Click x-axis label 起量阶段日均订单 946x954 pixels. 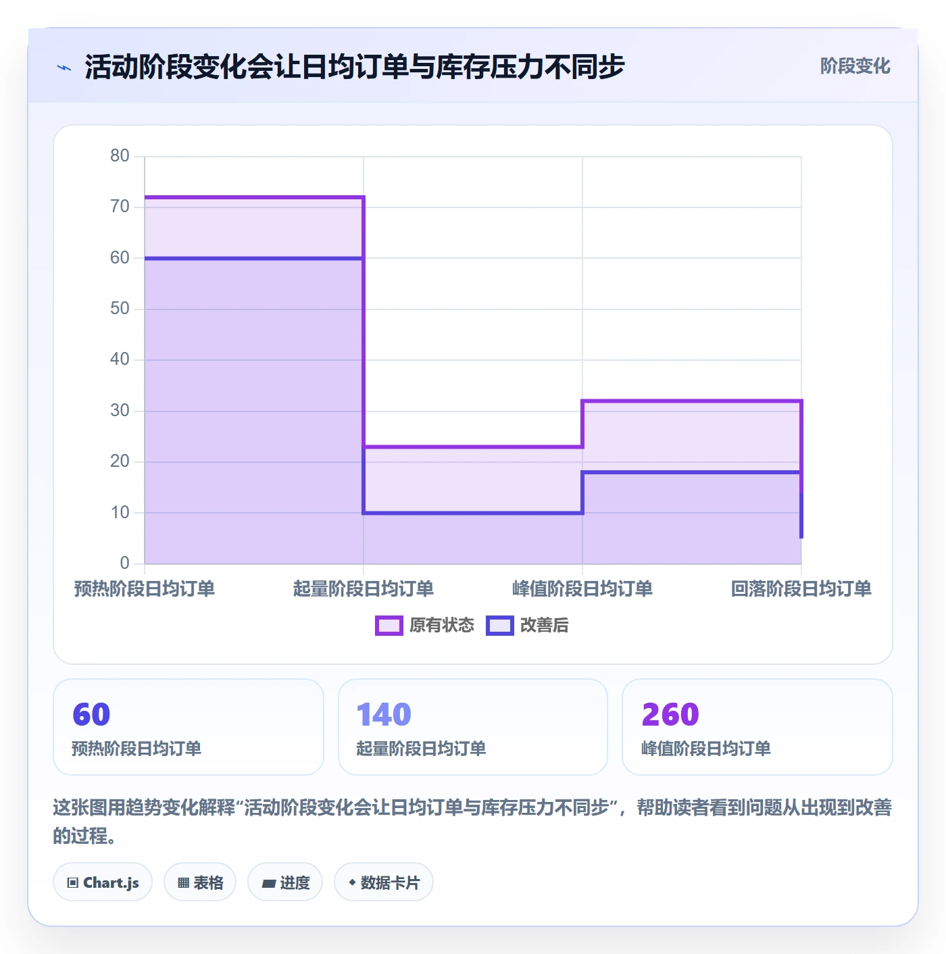[x=364, y=589]
